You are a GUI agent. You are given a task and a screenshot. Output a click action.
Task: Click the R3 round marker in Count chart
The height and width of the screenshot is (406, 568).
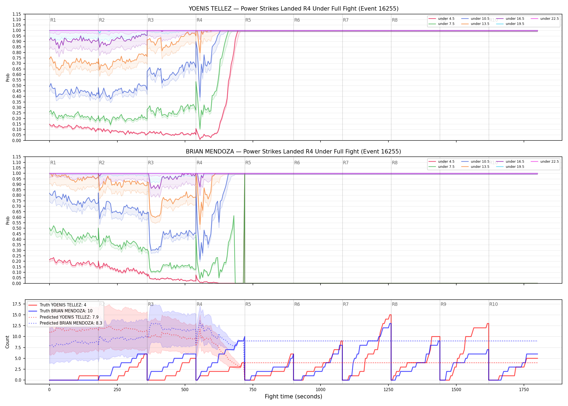click(151, 304)
